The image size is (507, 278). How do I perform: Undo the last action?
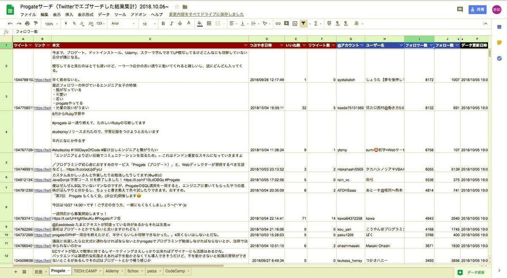click(10, 24)
